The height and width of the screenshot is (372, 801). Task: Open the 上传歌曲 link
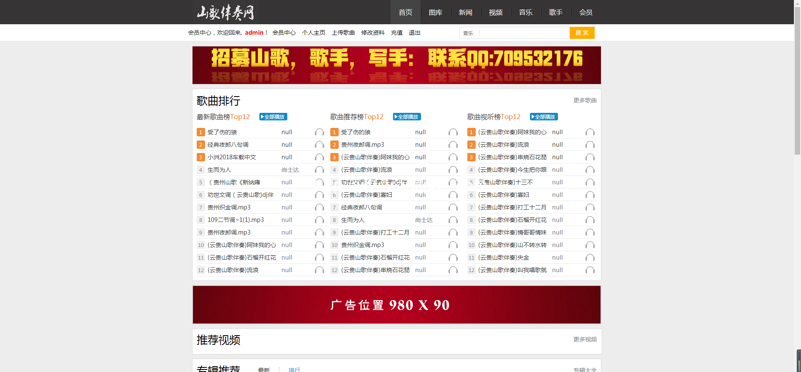pos(343,33)
